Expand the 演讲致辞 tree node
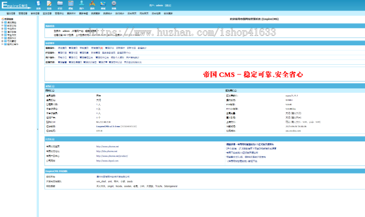 (x=2, y=32)
